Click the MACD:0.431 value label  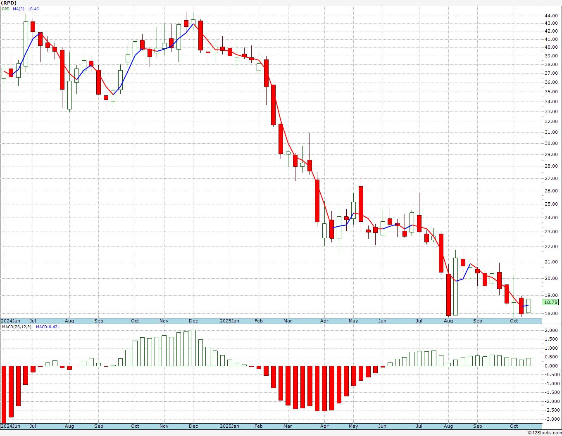point(48,327)
